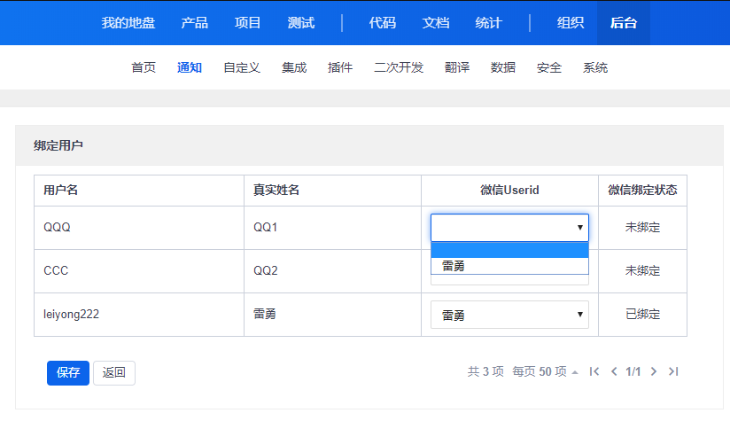Screen dimensions: 730x421
Task: Jump to the last page arrow icon
Action: click(673, 372)
